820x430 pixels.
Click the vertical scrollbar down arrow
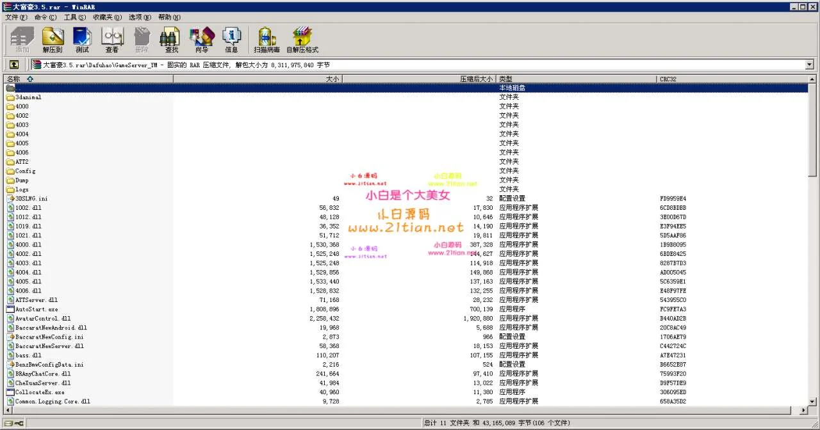coord(812,401)
